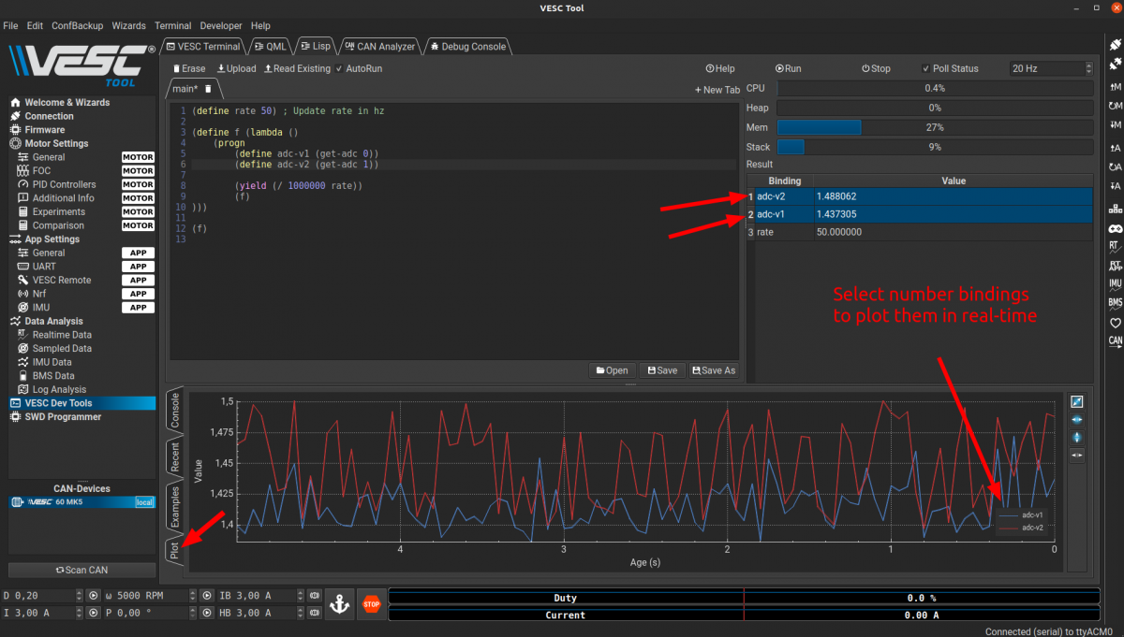Viewport: 1124px width, 637px height.
Task: Switch to the CAN Analyzer tab
Action: click(x=379, y=46)
